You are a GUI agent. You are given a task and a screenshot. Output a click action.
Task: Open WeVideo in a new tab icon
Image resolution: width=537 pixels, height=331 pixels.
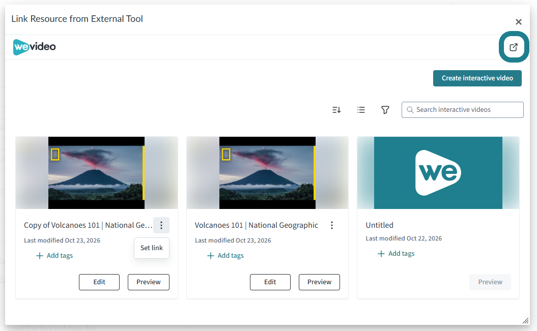pyautogui.click(x=514, y=47)
